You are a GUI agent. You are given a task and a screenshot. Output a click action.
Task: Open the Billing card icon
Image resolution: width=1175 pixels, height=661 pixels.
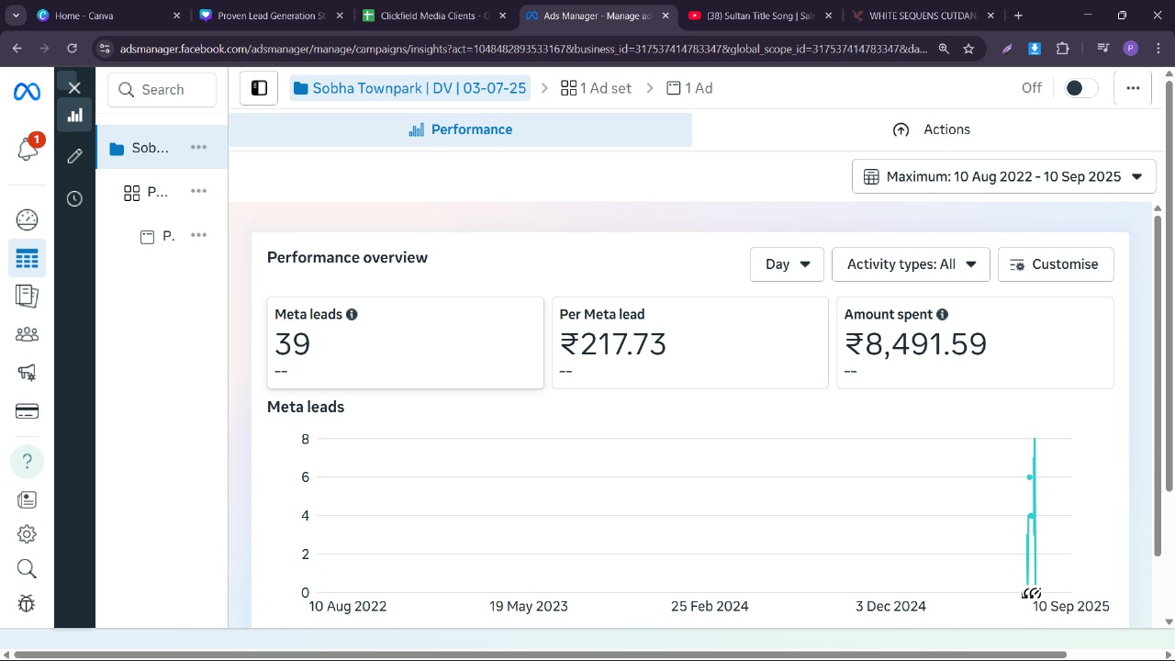[27, 411]
